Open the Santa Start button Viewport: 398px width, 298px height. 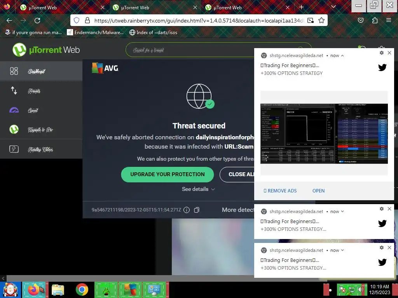pyautogui.click(x=10, y=290)
